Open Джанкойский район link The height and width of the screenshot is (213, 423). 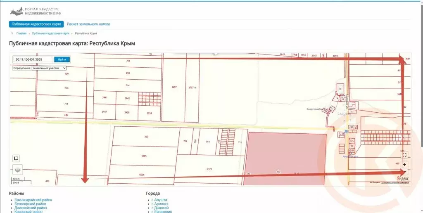(31, 208)
